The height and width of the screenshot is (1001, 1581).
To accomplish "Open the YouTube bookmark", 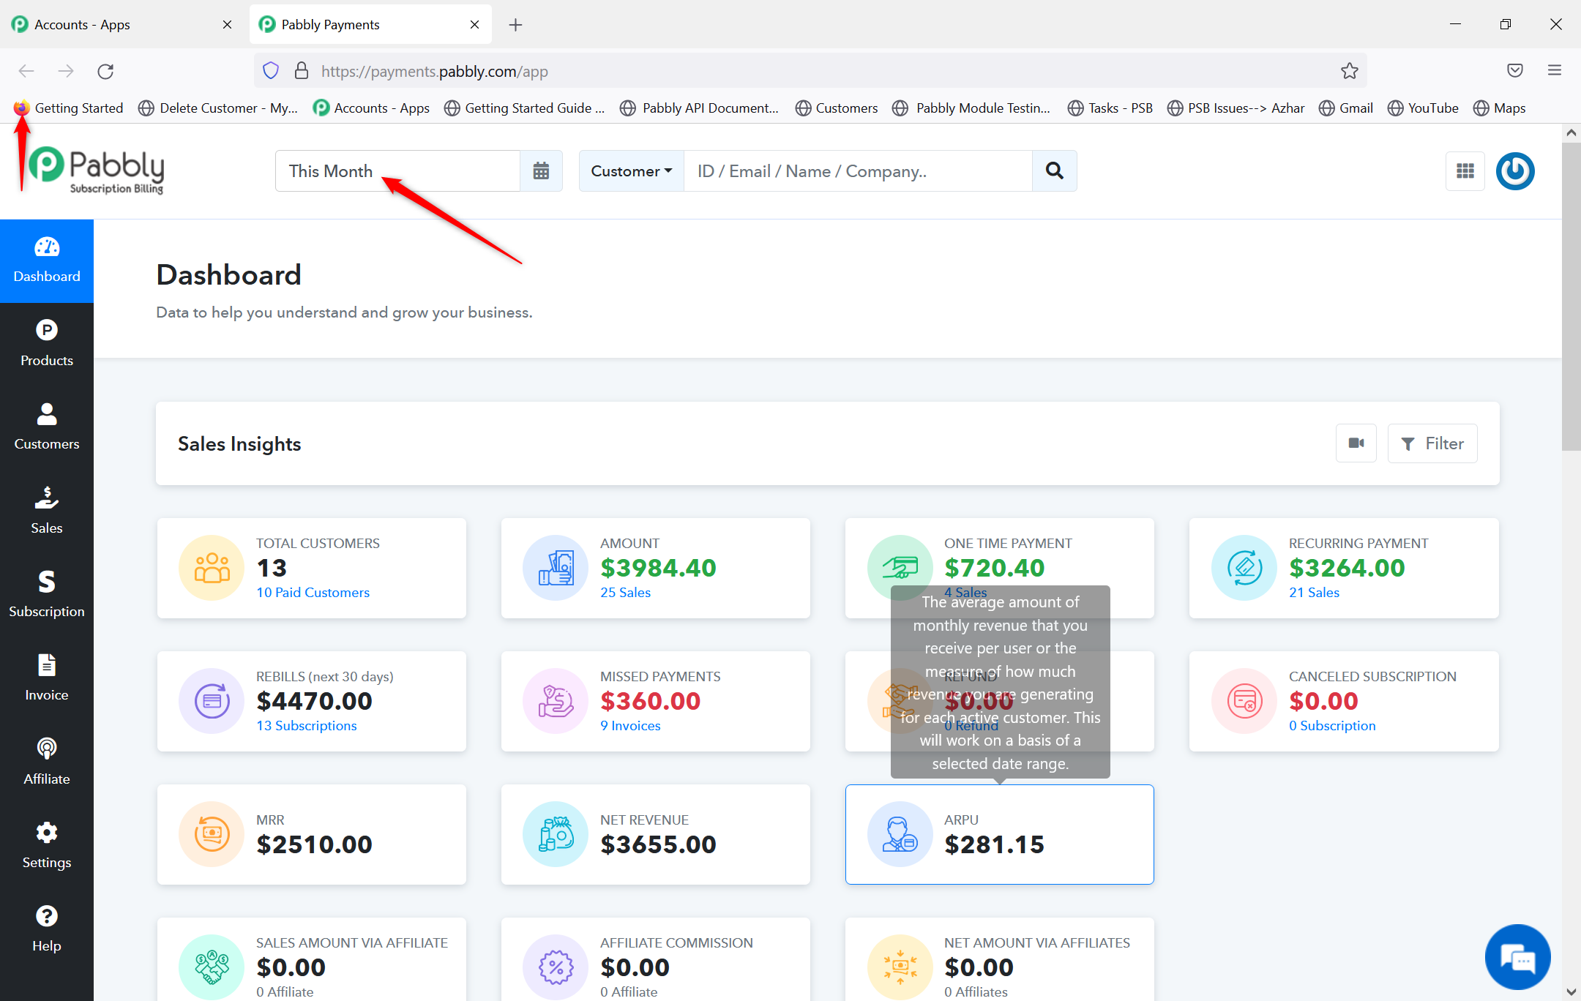I will click(x=1423, y=108).
